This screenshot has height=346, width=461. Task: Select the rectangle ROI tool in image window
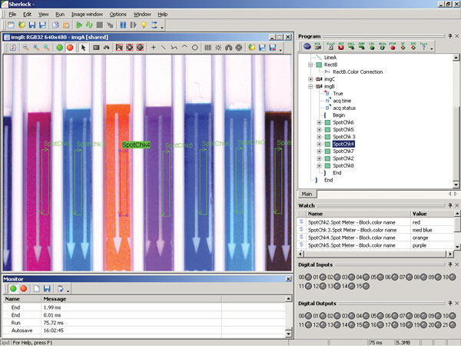pyautogui.click(x=96, y=48)
